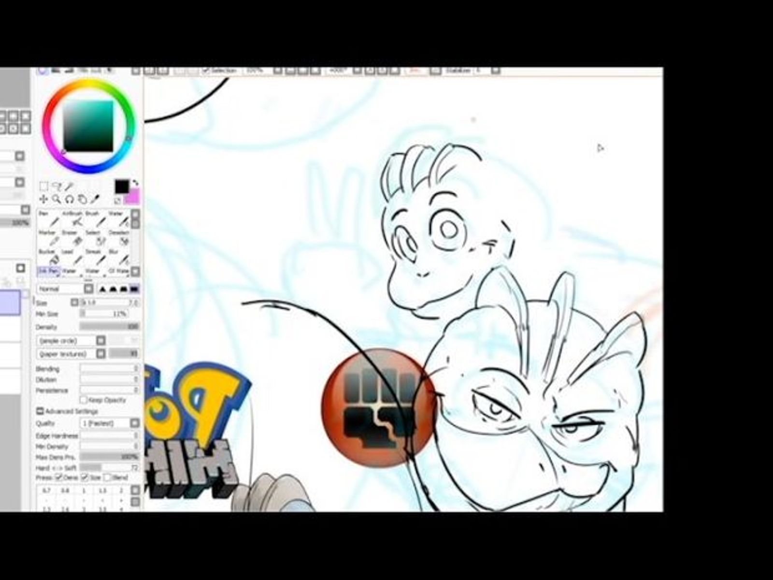Open the Stabilizer dropdown in top toolbar
Image resolution: width=773 pixels, height=580 pixels.
tap(495, 71)
